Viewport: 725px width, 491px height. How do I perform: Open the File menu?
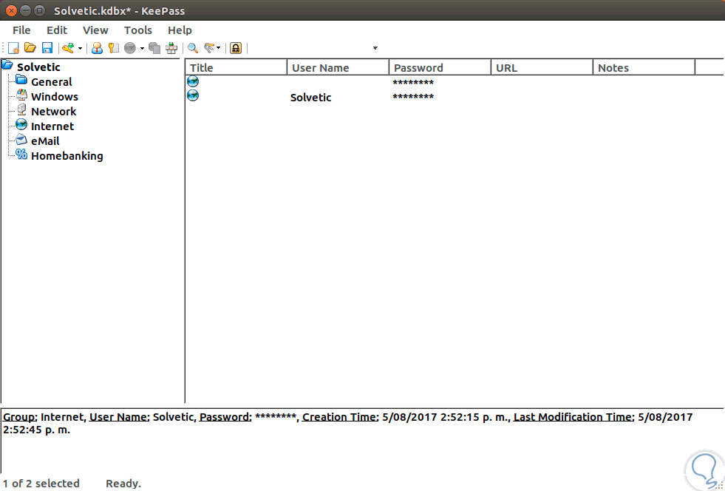point(21,30)
